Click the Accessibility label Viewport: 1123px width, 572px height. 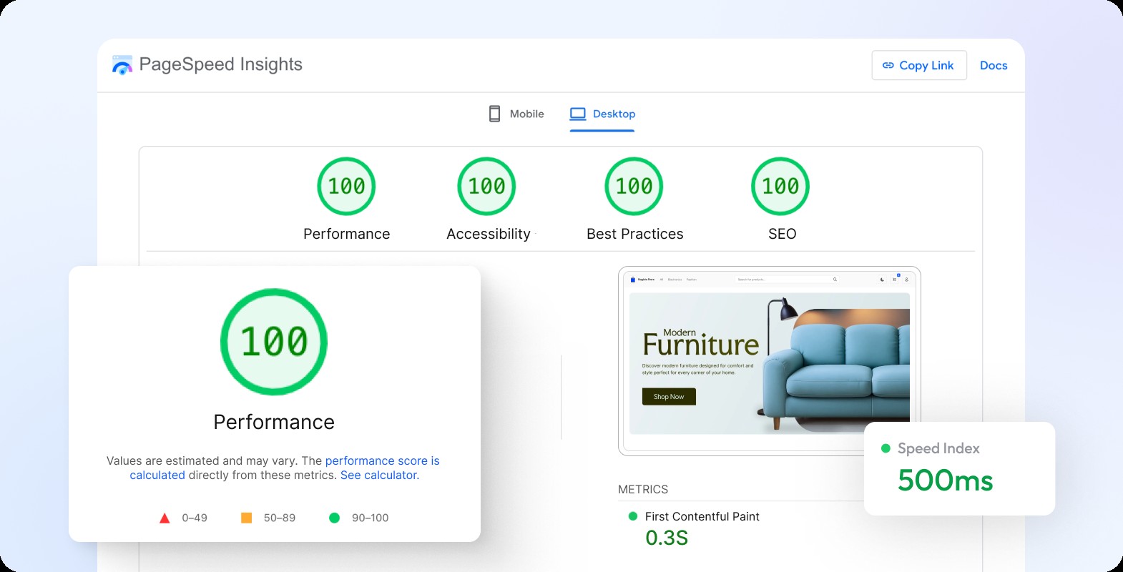pos(489,234)
